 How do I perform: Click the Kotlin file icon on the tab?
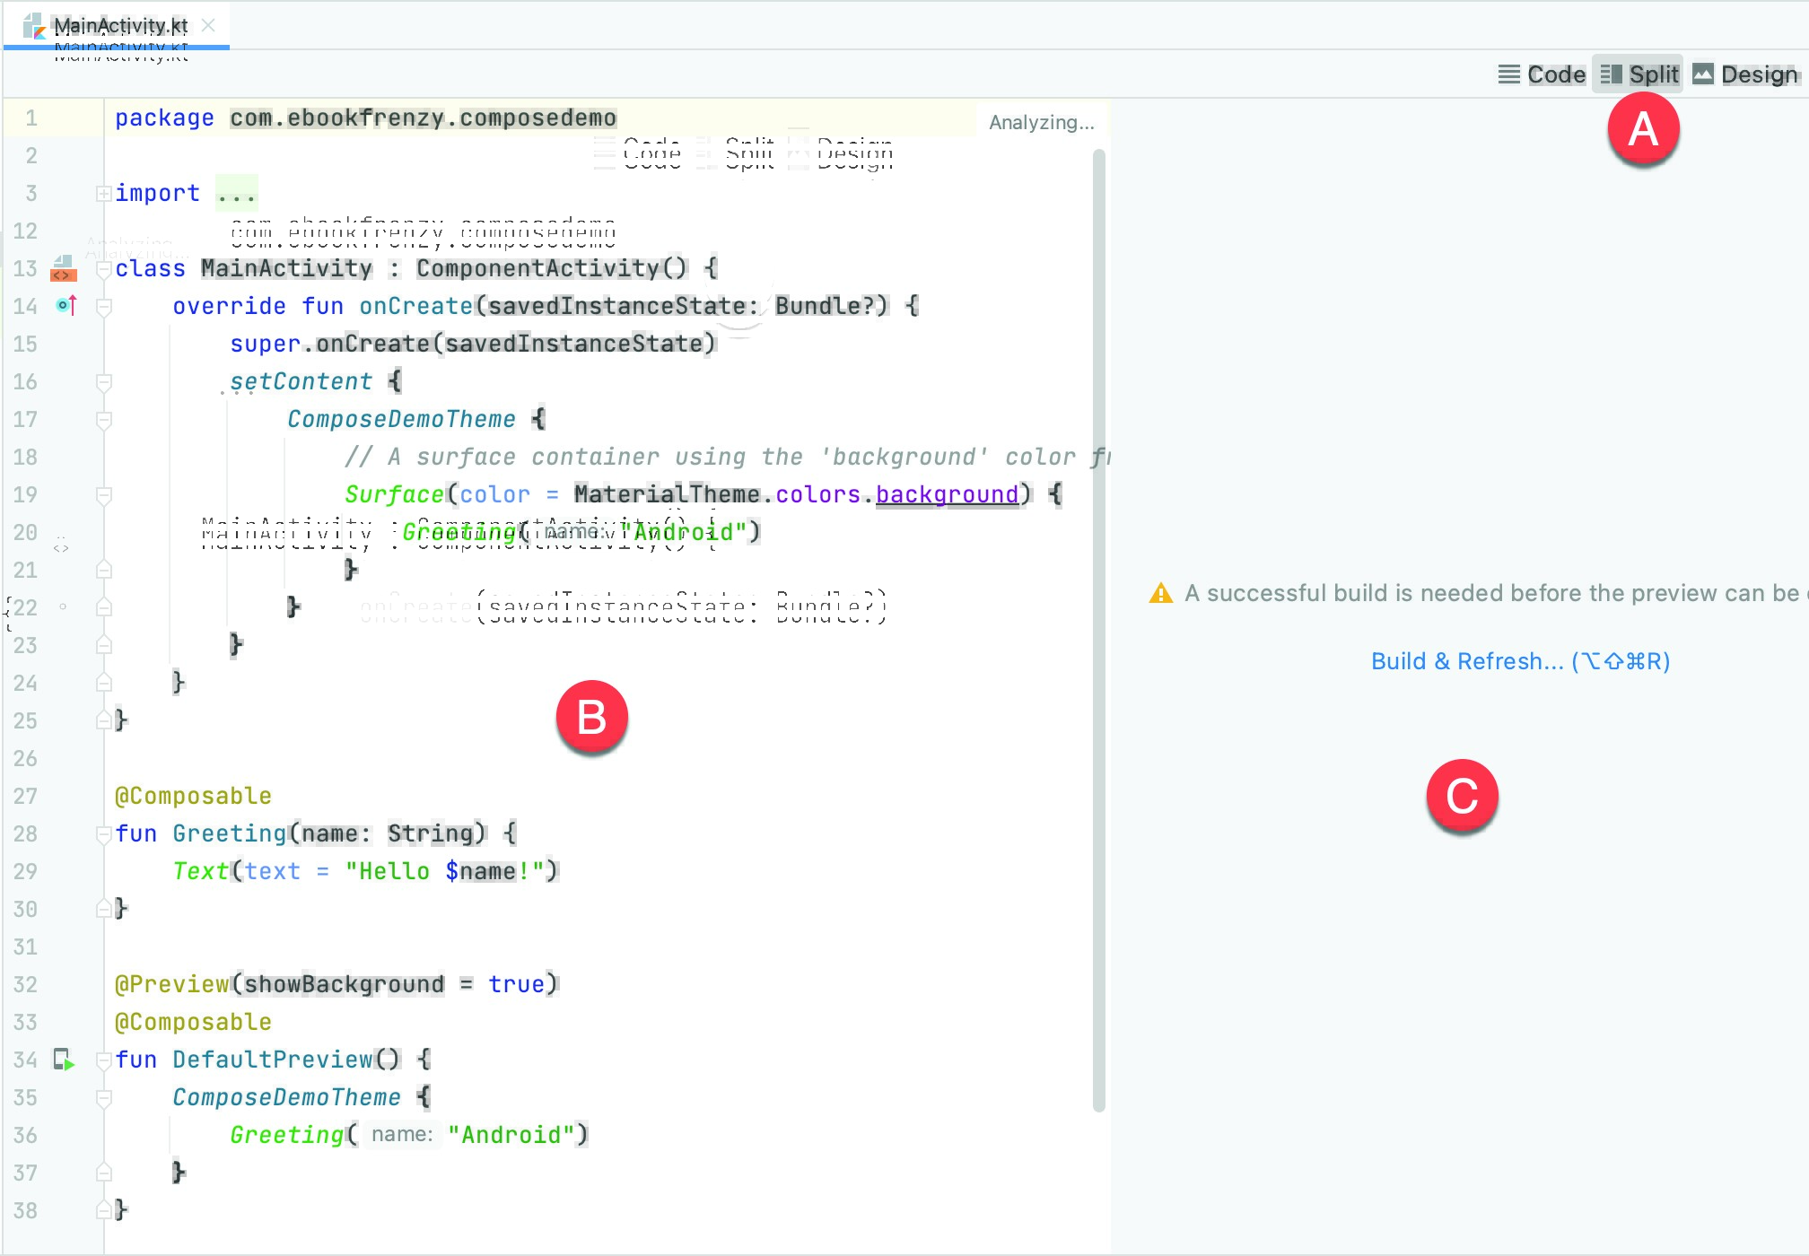tap(35, 26)
